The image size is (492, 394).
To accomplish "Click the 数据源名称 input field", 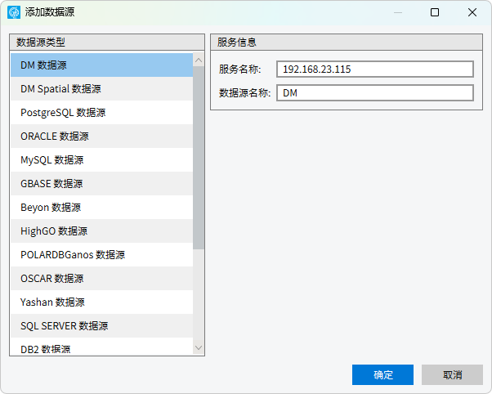I will tap(375, 93).
